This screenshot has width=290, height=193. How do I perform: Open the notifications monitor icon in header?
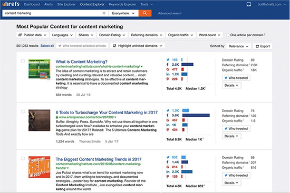pyautogui.click(x=249, y=4)
